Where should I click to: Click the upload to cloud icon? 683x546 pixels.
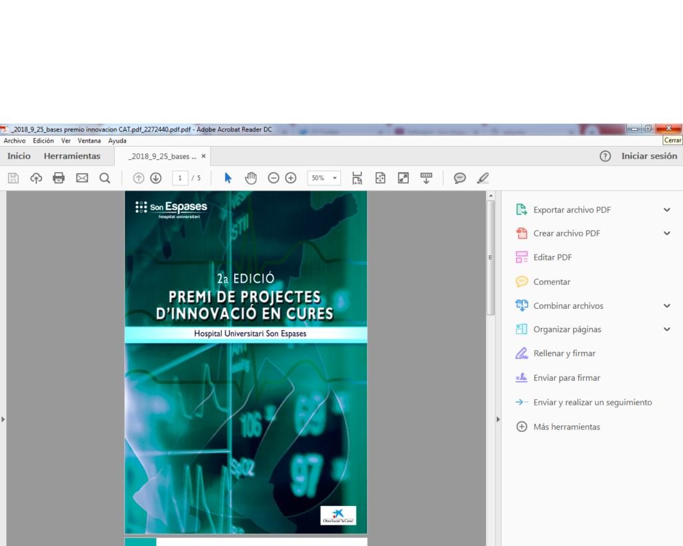click(36, 178)
